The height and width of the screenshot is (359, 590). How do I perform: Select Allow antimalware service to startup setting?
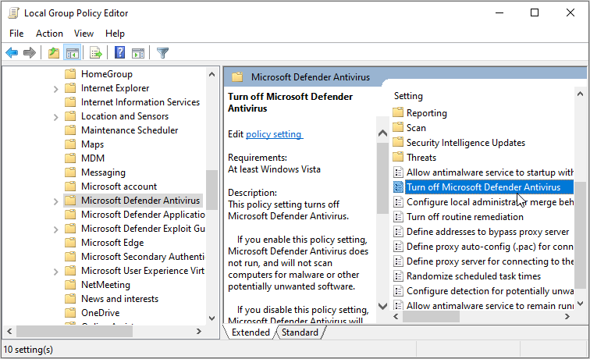click(x=489, y=172)
